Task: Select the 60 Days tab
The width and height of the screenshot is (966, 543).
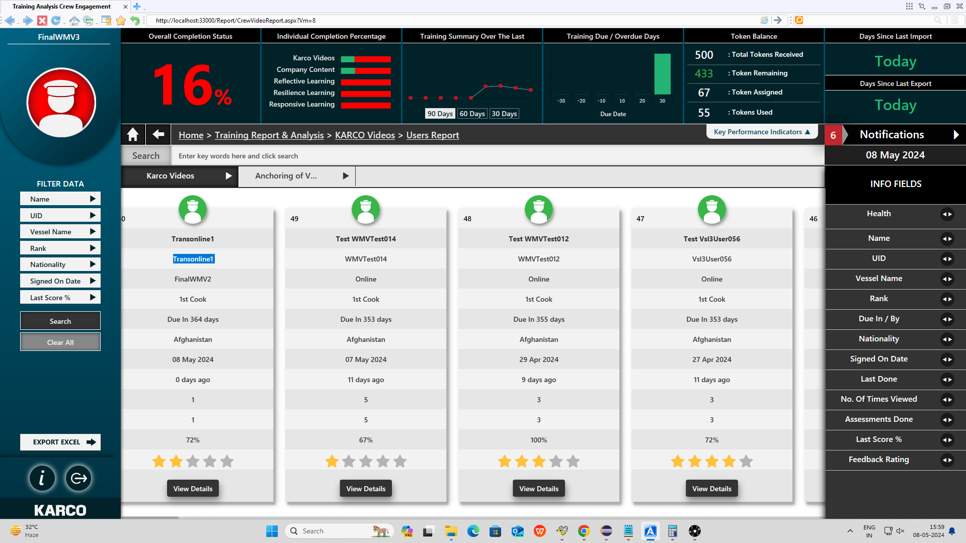Action: coord(472,114)
